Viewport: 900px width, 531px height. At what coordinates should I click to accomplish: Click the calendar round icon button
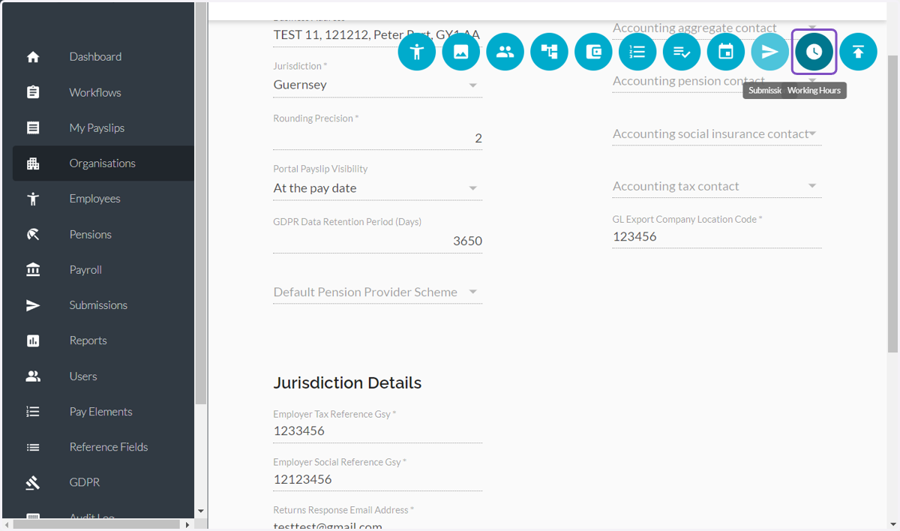pyautogui.click(x=726, y=52)
